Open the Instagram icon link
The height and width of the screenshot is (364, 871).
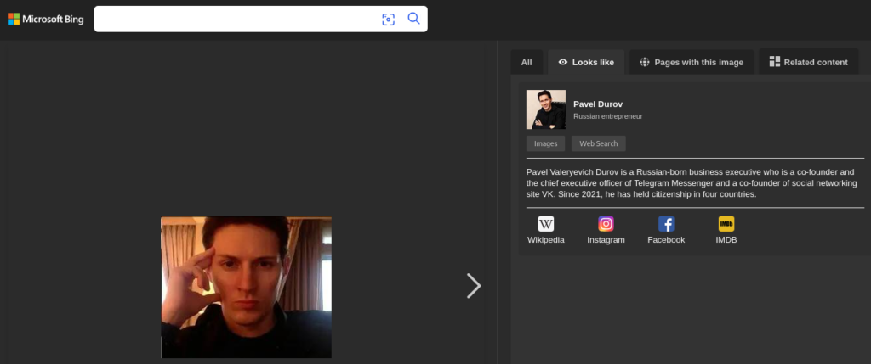(606, 224)
